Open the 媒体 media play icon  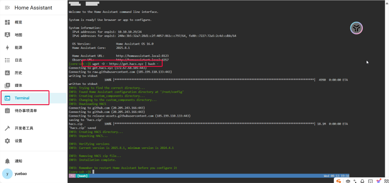[x=8, y=85]
